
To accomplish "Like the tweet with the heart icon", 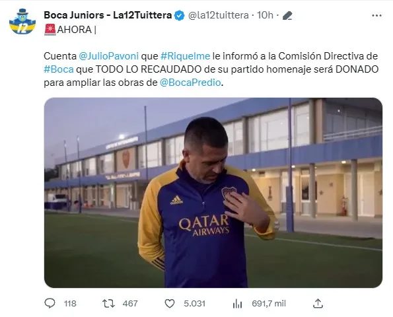I will pyautogui.click(x=170, y=304).
